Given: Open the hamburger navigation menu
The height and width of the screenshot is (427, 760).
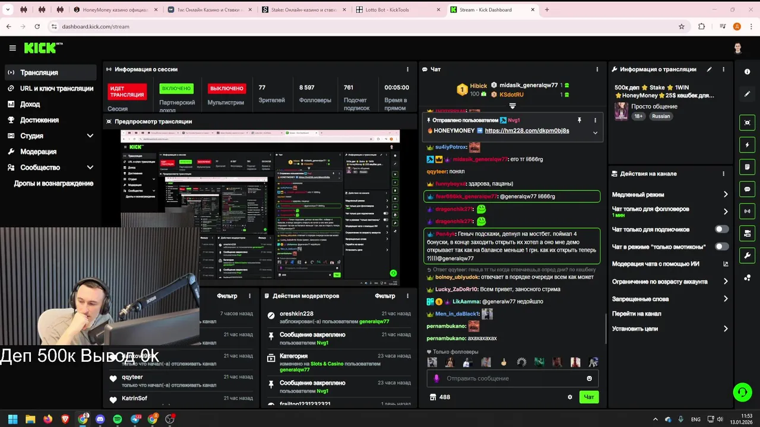Looking at the screenshot, I should coord(12,48).
